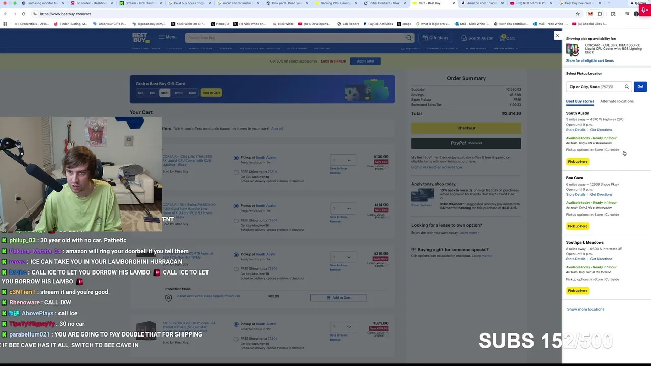This screenshot has width=651, height=366.
Task: Open quantity dropdown for AMD Ryzen 9
Action: click(x=342, y=326)
